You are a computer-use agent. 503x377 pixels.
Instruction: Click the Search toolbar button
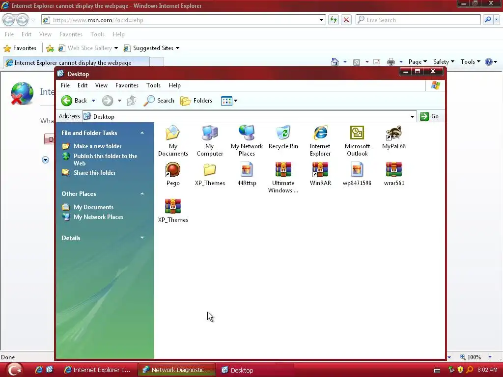[x=159, y=101]
